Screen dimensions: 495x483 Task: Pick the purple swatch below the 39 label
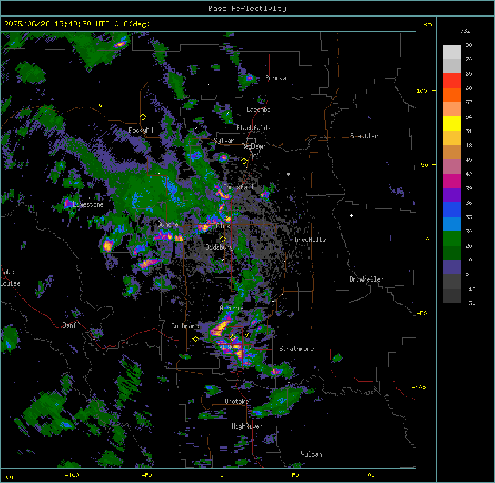coord(451,195)
